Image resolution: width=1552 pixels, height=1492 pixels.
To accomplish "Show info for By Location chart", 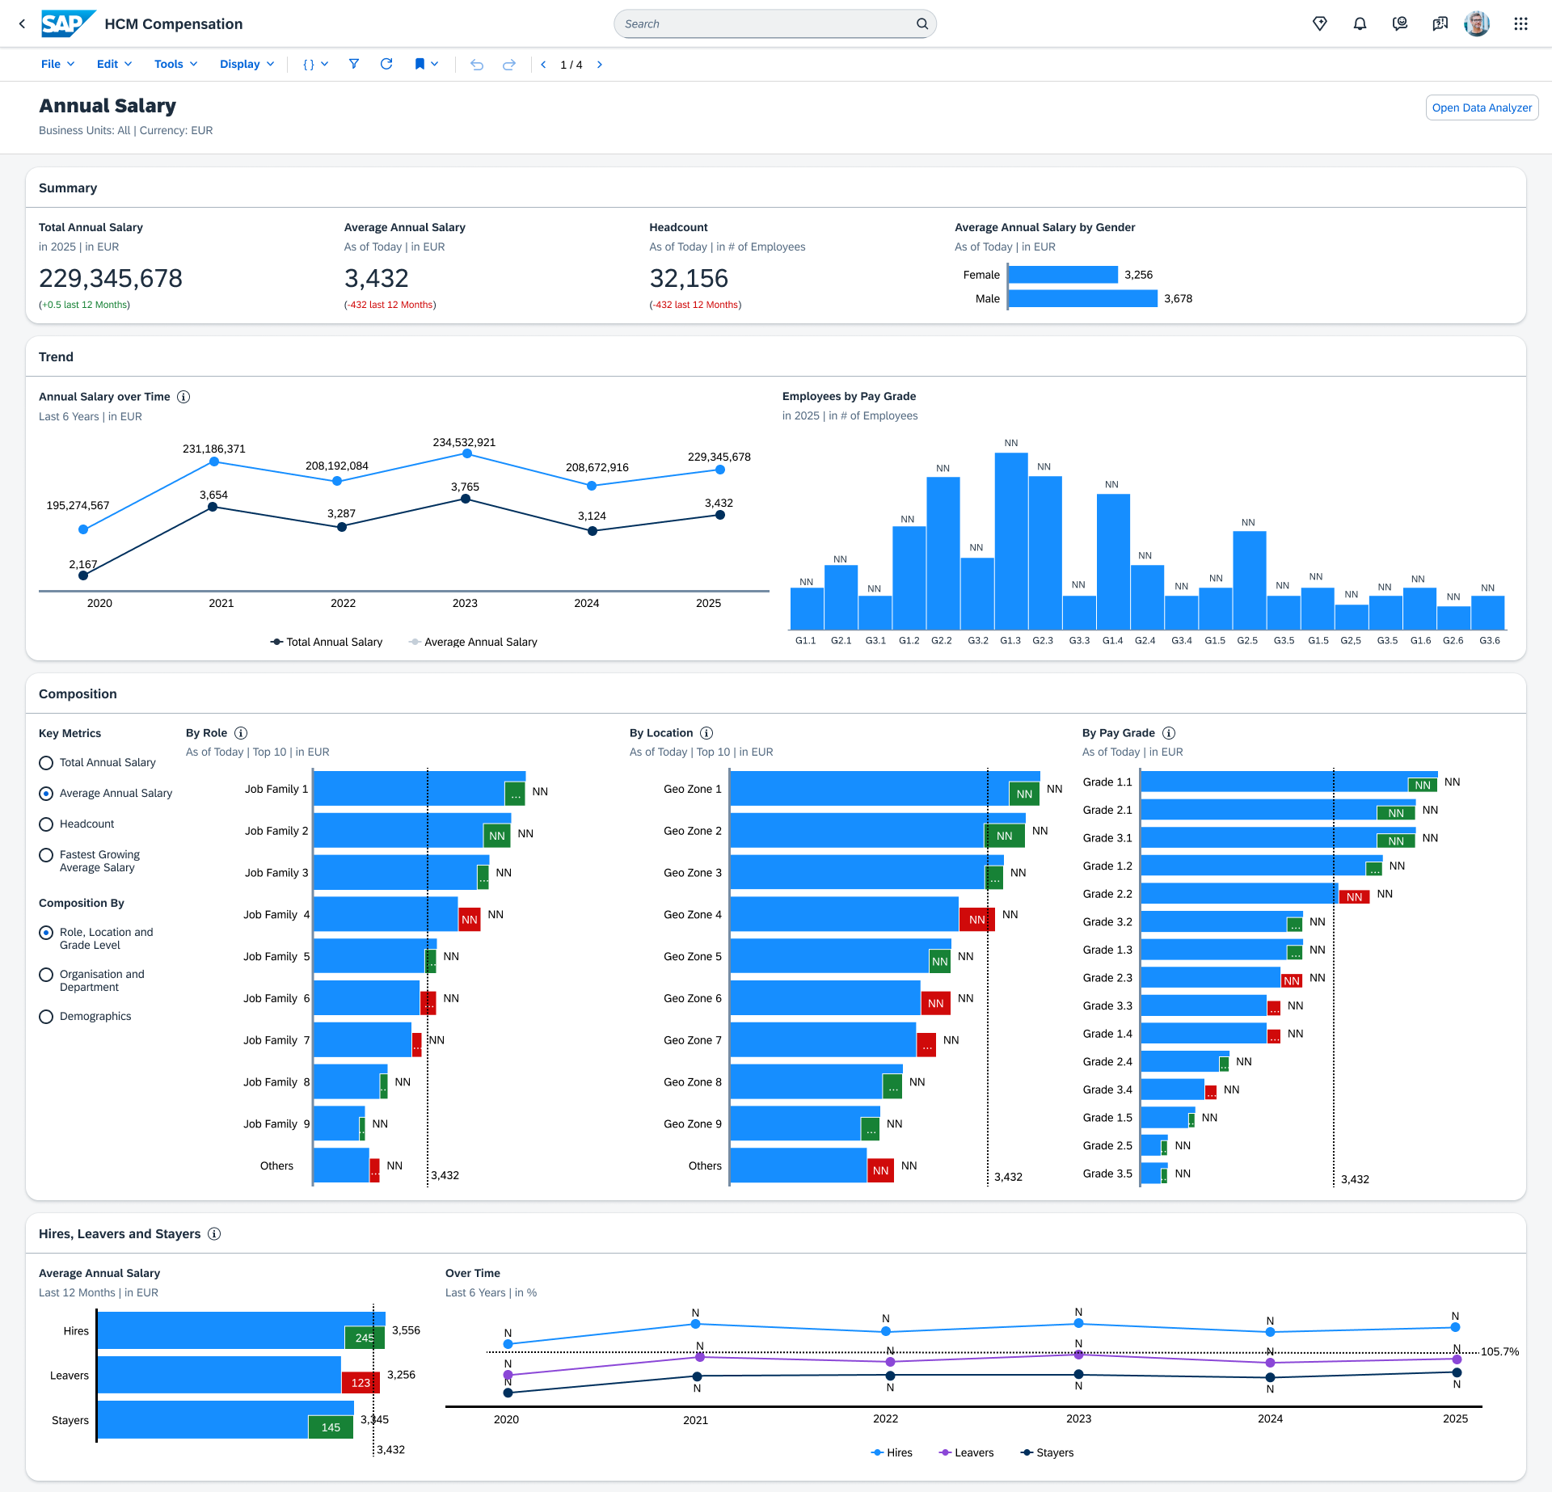I will tap(706, 733).
